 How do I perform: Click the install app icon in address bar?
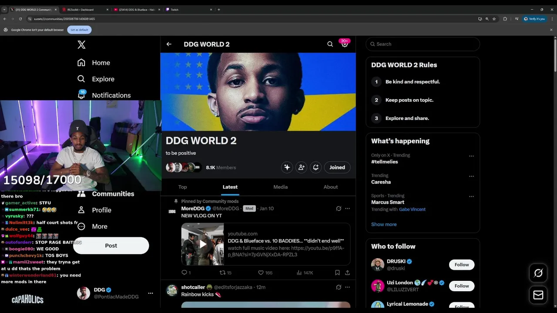click(480, 19)
